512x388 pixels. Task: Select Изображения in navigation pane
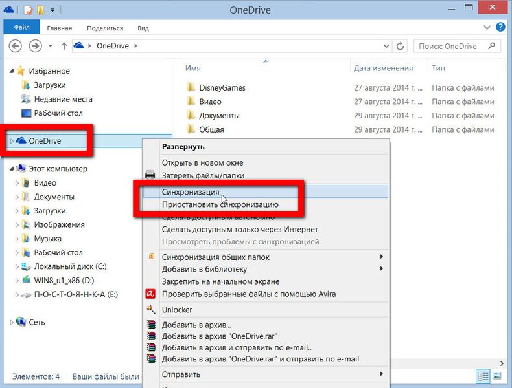[59, 225]
